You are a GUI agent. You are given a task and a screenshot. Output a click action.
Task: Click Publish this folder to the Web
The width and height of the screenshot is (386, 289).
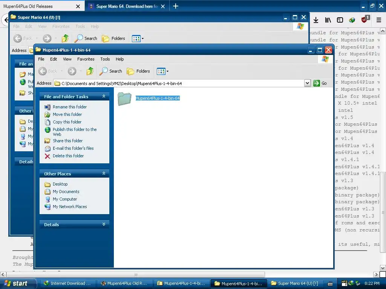tap(75, 132)
